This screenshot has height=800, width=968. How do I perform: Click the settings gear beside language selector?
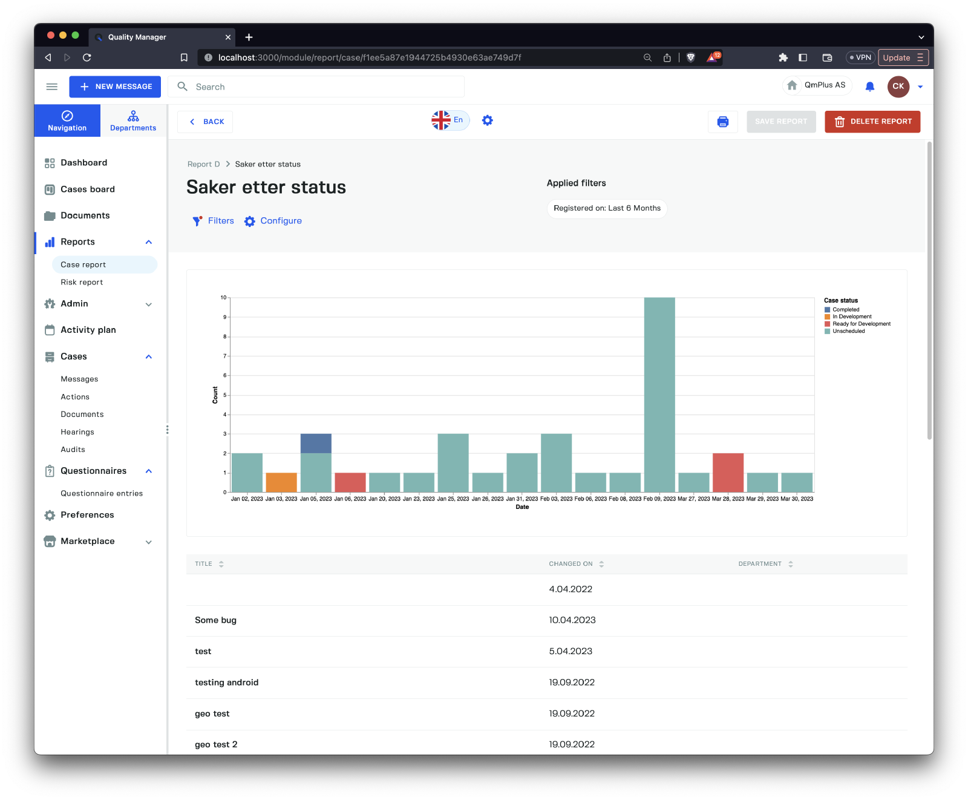(x=487, y=120)
